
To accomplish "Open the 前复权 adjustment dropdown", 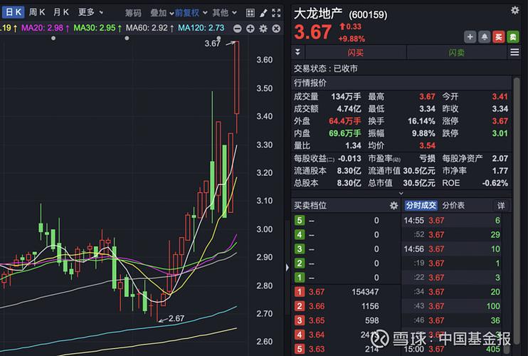I will (191, 13).
